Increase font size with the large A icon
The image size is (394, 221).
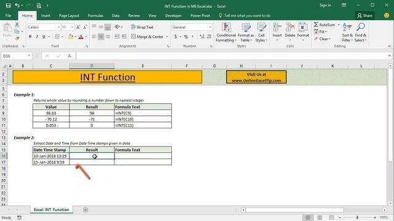pyautogui.click(x=78, y=27)
